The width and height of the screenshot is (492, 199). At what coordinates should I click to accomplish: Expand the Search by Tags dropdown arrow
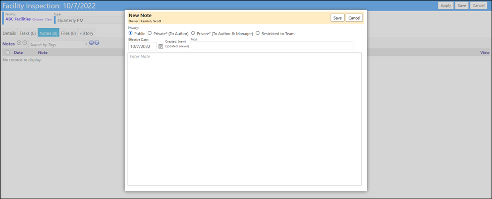pyautogui.click(x=86, y=45)
